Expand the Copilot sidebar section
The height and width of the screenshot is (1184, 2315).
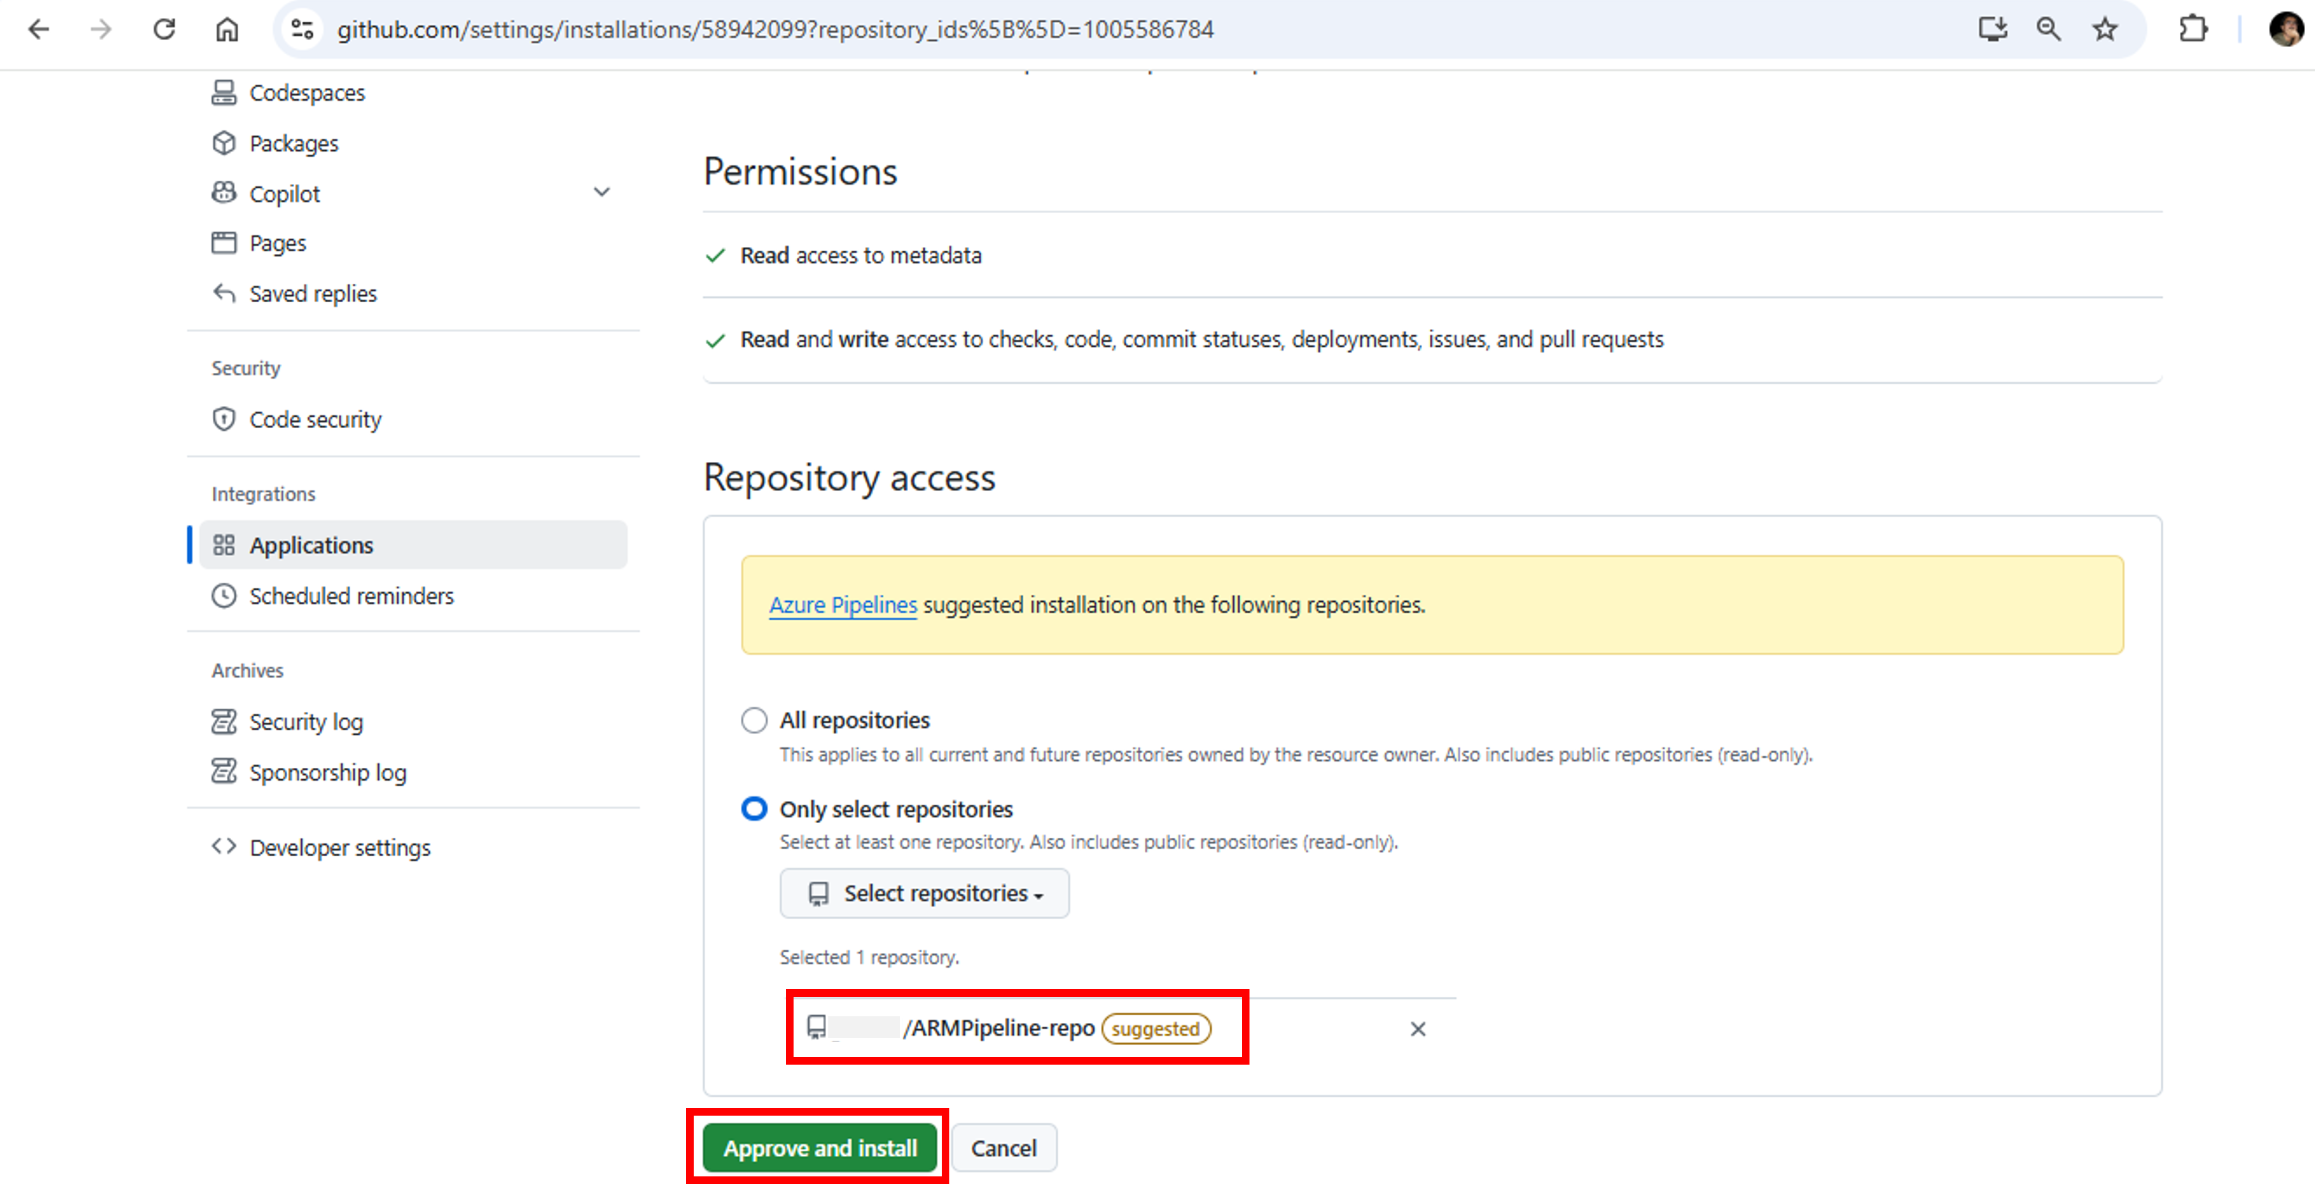coord(602,192)
